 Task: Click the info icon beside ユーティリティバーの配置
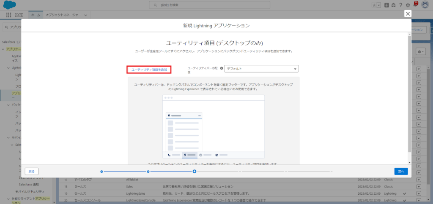coord(222,69)
